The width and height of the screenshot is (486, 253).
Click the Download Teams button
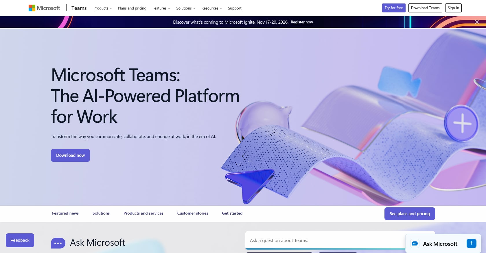click(425, 8)
